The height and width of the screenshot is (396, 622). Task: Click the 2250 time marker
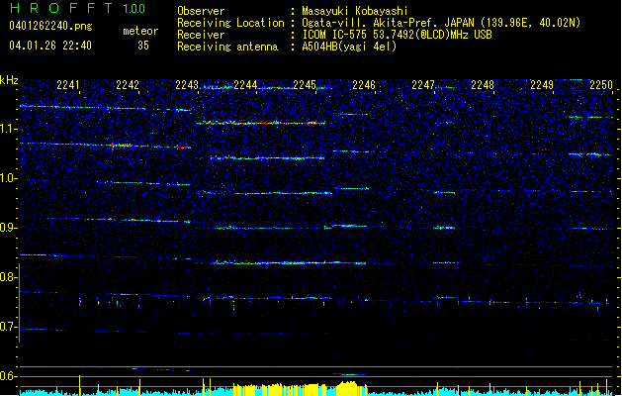click(601, 84)
